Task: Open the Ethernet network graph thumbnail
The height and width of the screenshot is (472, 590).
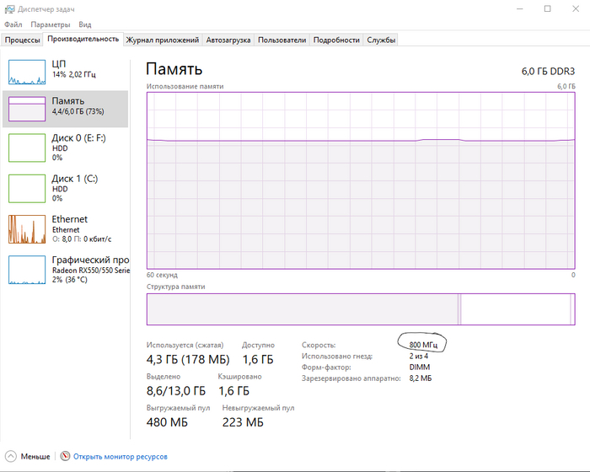Action: pyautogui.click(x=27, y=229)
